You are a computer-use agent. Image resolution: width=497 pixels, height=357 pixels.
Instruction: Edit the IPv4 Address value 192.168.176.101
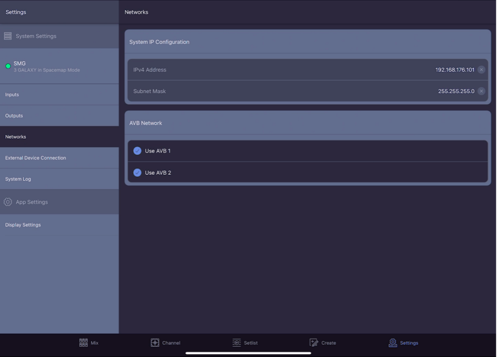(x=455, y=69)
